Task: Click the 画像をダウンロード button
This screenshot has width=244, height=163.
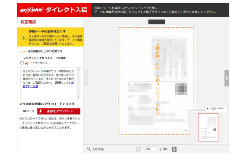Action: click(59, 111)
